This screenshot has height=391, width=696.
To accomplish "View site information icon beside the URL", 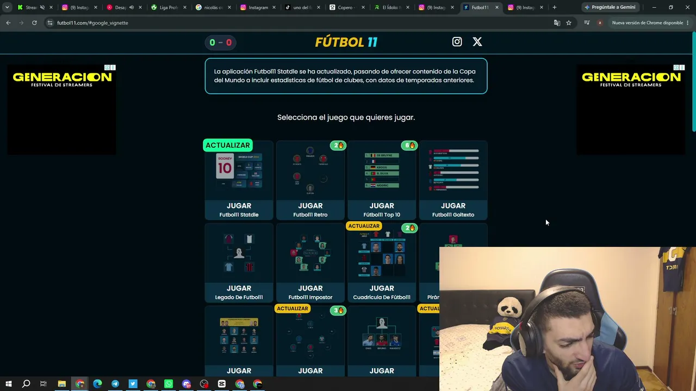I will coord(50,23).
